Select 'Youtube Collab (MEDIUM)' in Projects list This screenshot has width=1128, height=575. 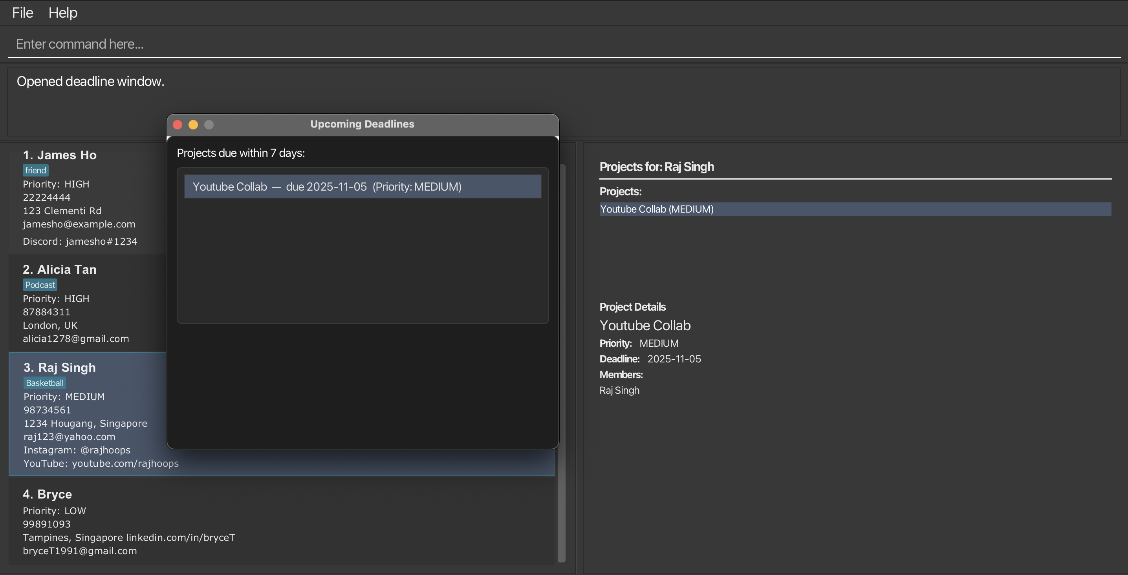point(855,209)
